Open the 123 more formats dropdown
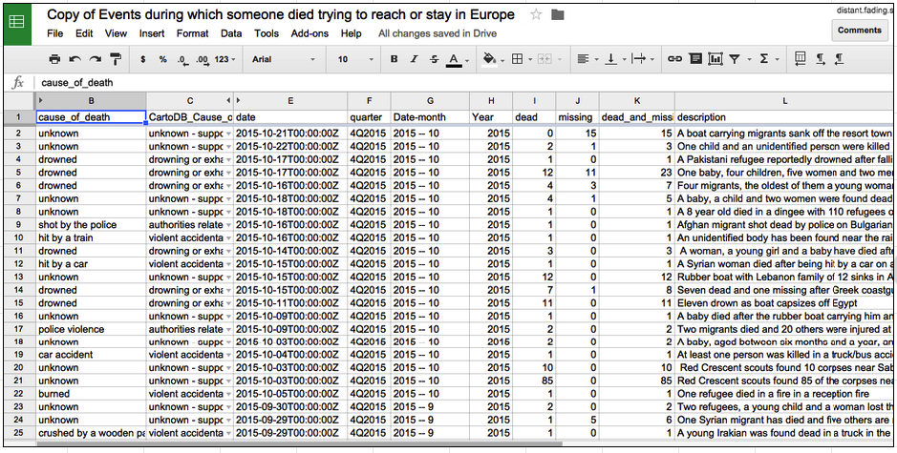The width and height of the screenshot is (897, 453). (224, 59)
